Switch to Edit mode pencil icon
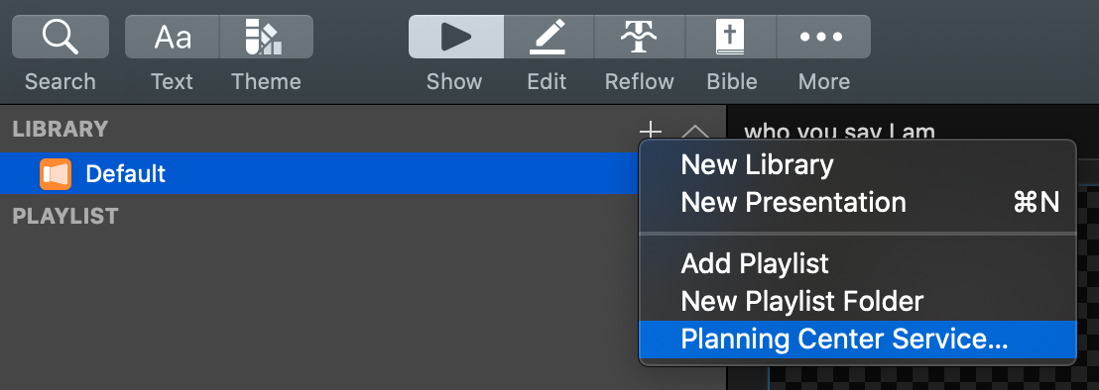 [549, 37]
